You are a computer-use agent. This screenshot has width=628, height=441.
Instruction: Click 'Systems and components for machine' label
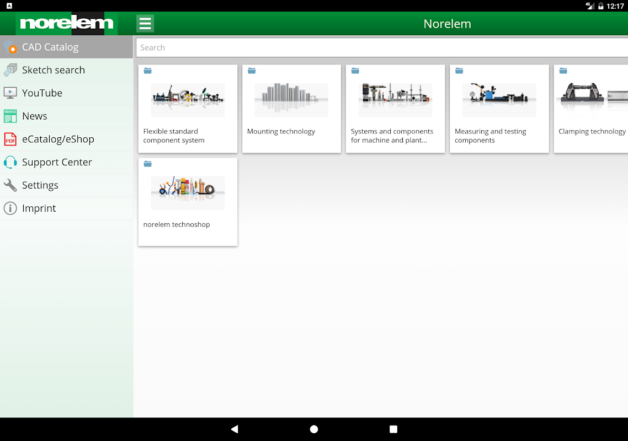pos(392,136)
